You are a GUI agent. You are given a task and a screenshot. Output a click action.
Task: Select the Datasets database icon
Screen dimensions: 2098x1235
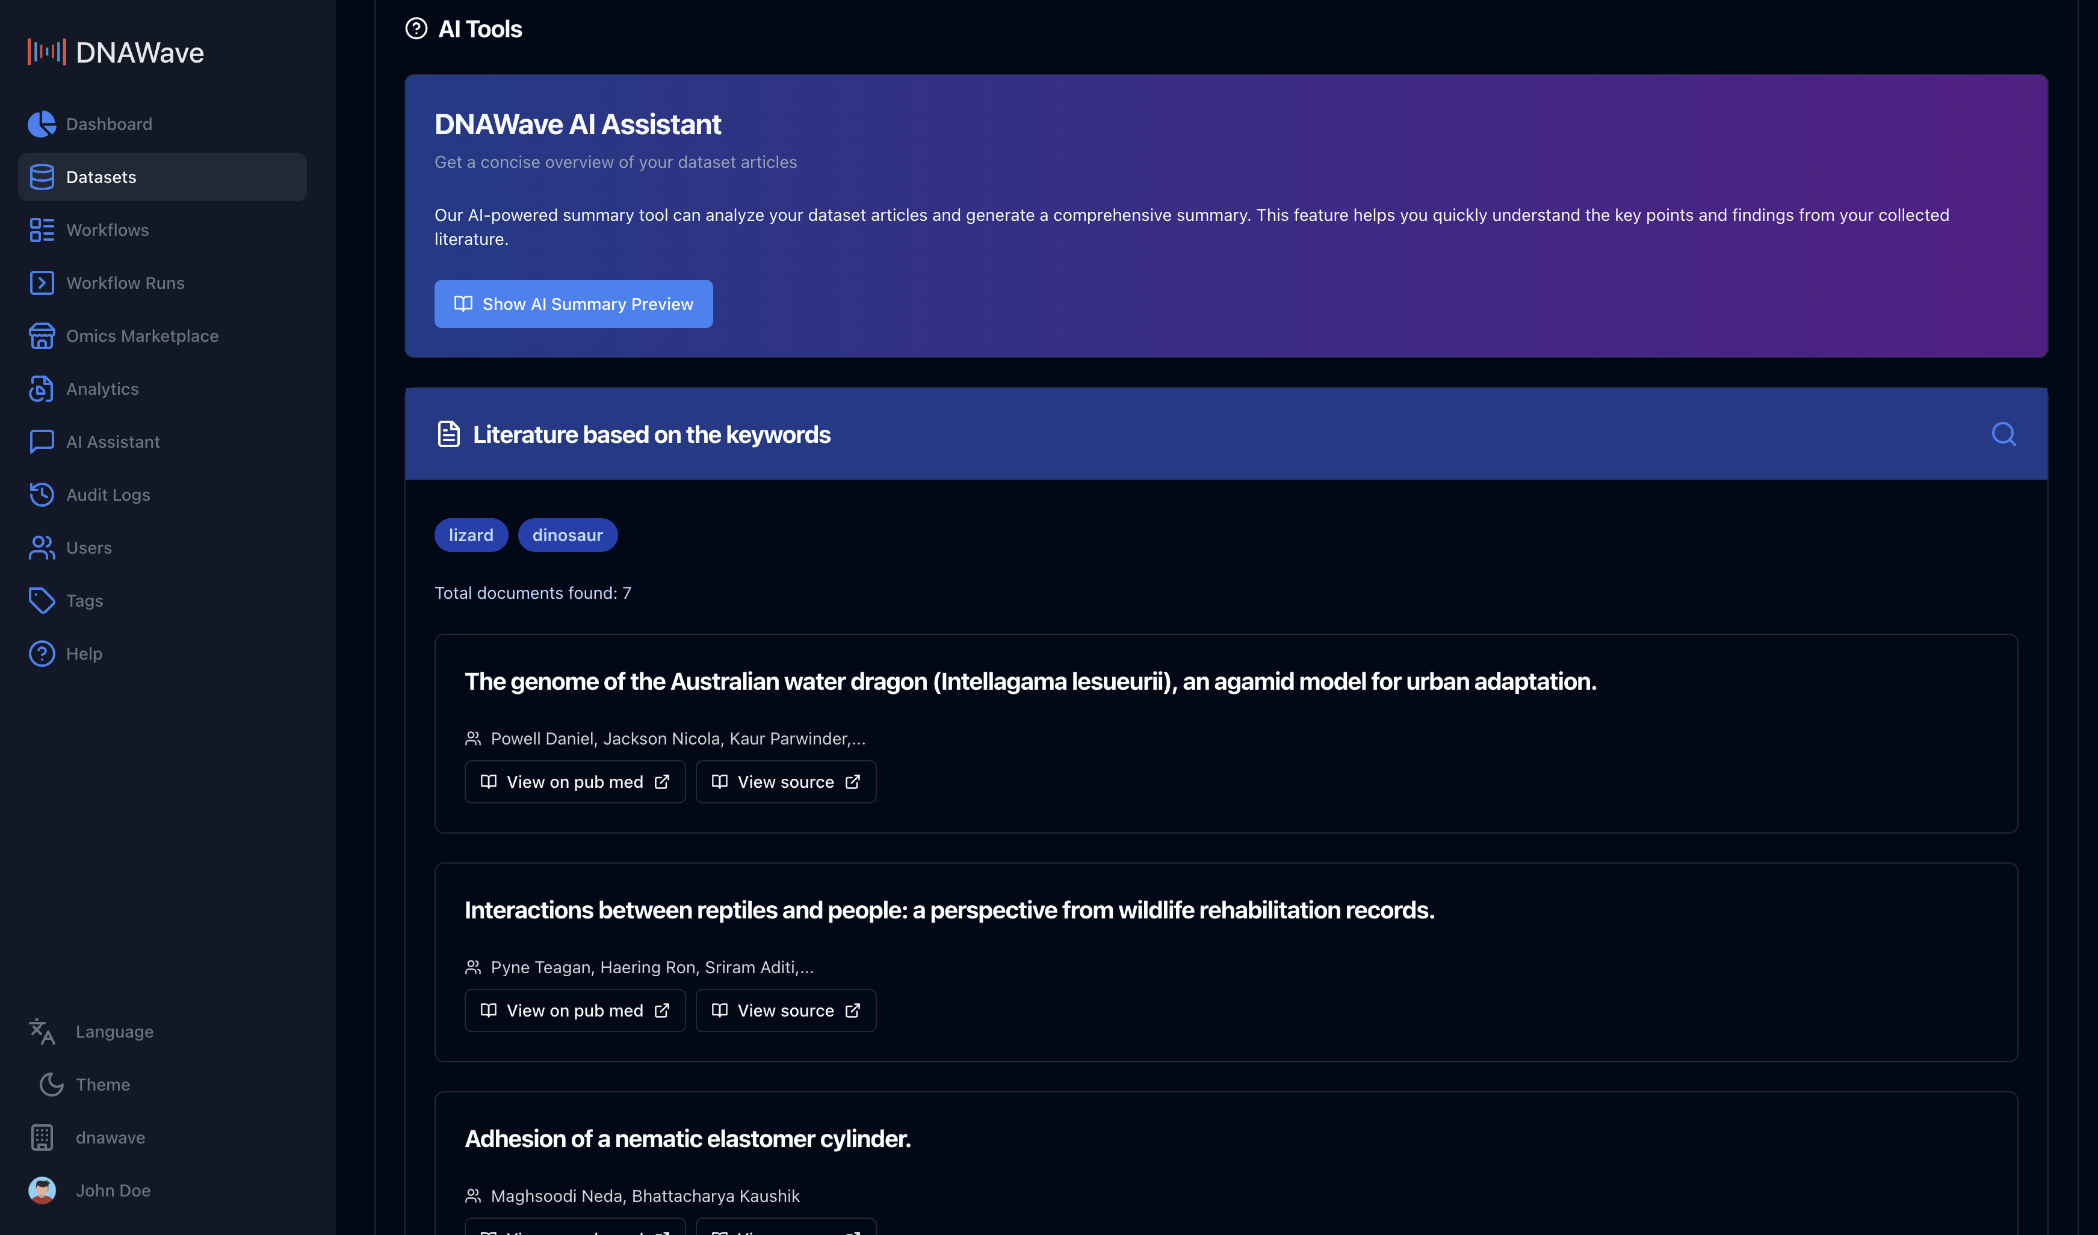[42, 176]
